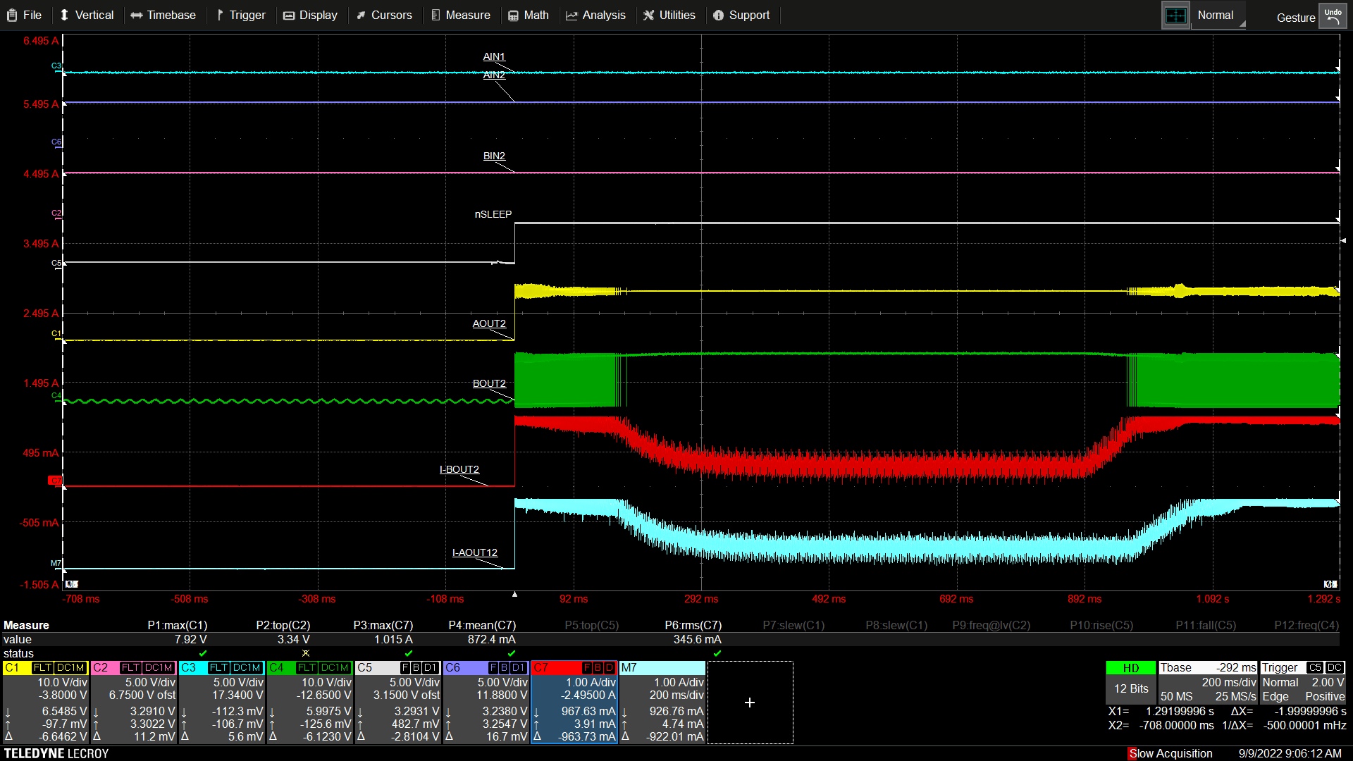Click the trigger position arrow below grid
The width and height of the screenshot is (1353, 761).
514,595
